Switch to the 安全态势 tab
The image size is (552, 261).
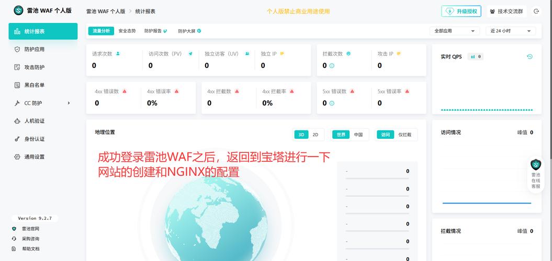coord(127,31)
